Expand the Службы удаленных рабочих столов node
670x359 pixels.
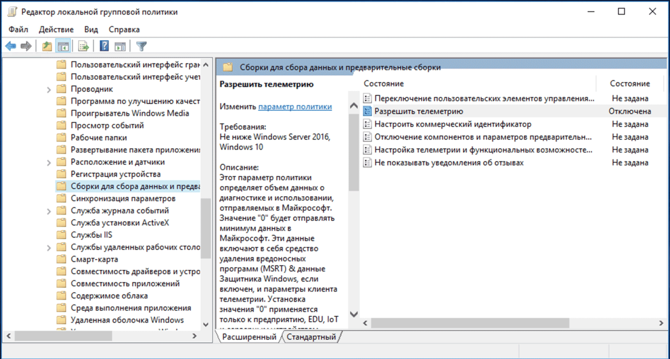[49, 246]
